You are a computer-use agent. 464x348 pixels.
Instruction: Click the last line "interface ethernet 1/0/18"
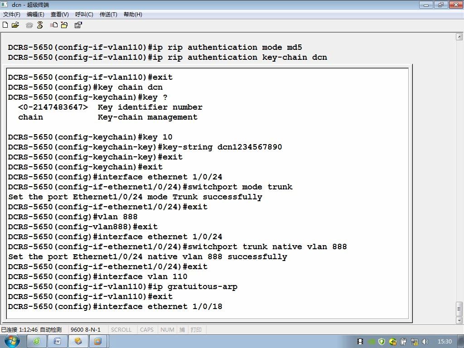(115, 307)
